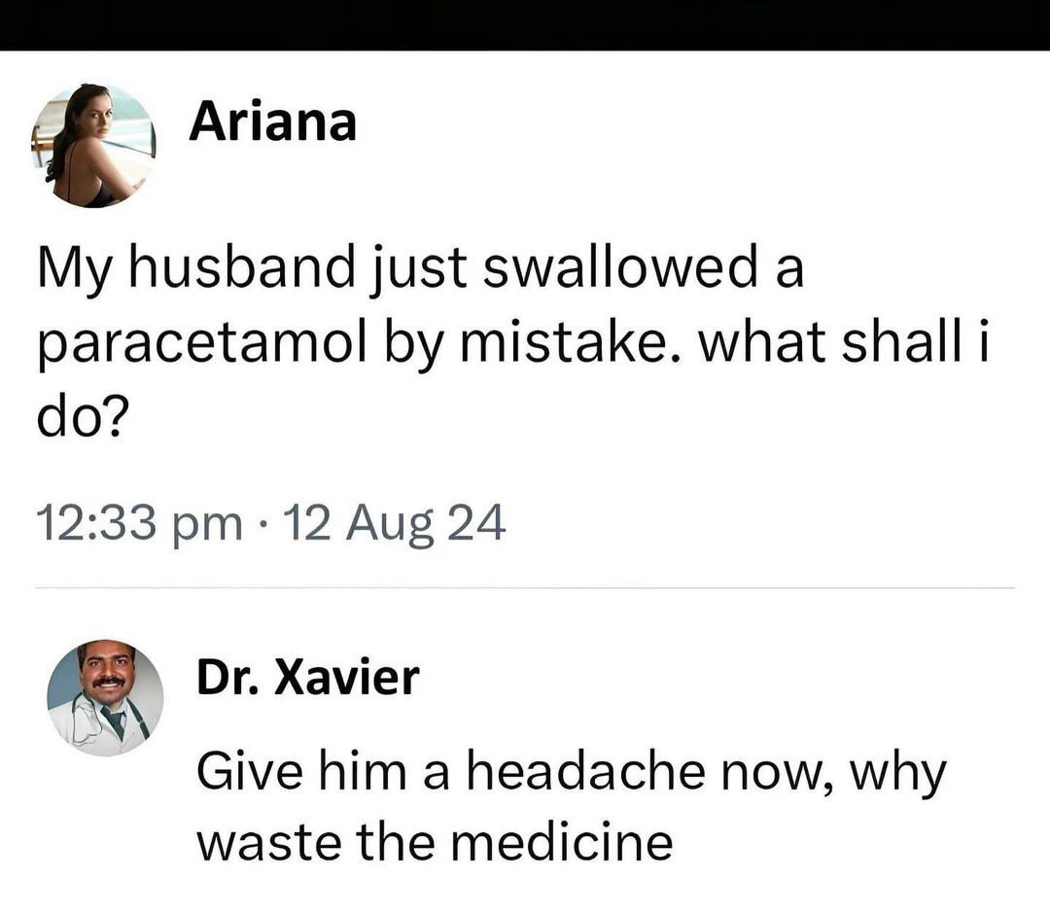Click the Ariana username
This screenshot has height=913, width=1050.
272,123
